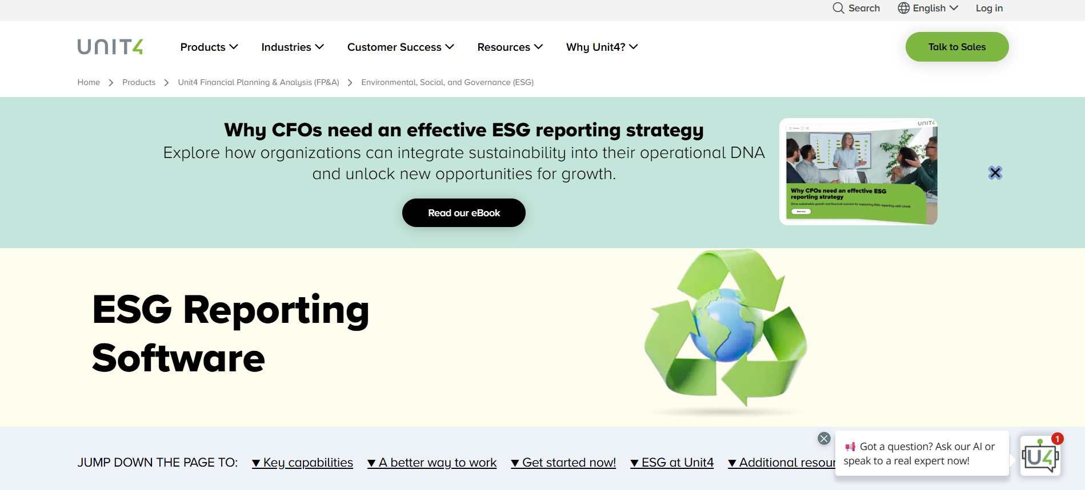Expand the Why Unit4? menu

point(602,47)
